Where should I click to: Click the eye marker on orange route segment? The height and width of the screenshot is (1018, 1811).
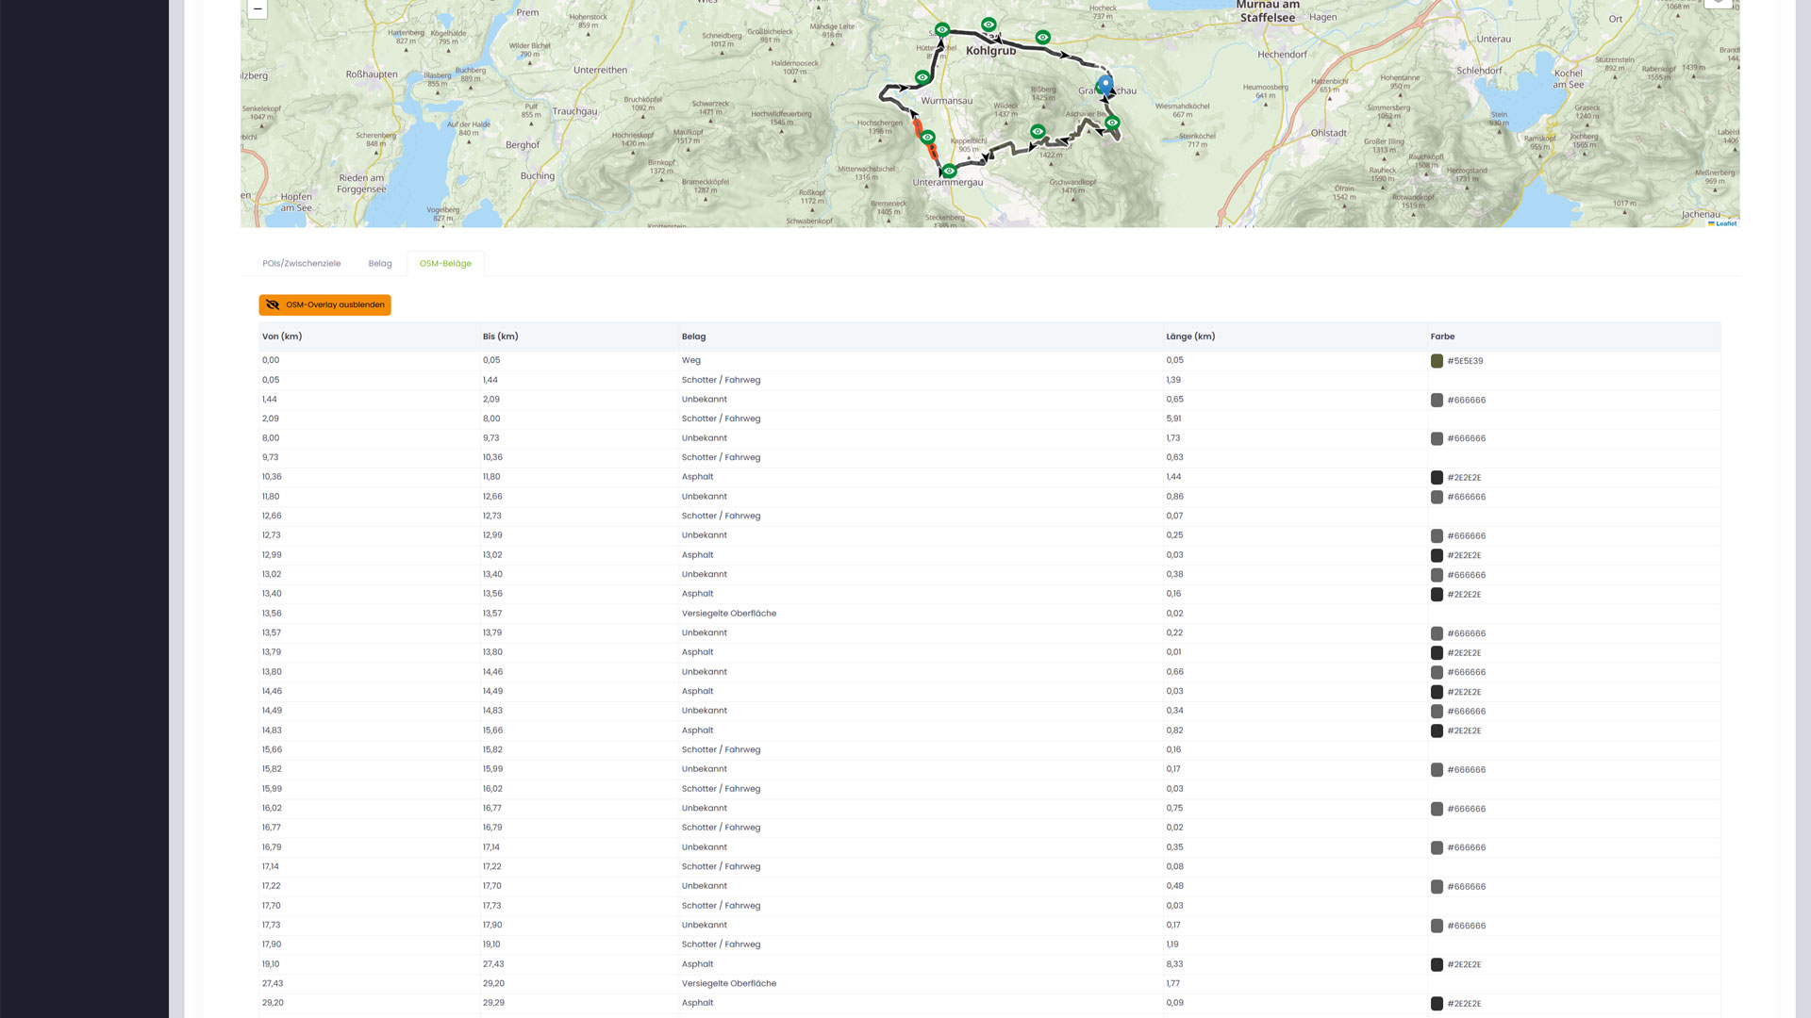click(x=927, y=138)
